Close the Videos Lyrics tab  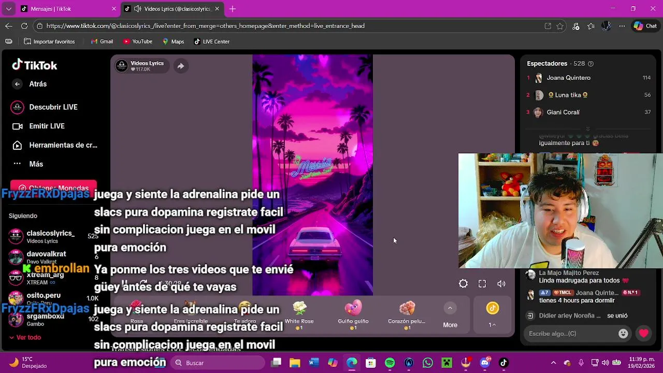click(217, 9)
